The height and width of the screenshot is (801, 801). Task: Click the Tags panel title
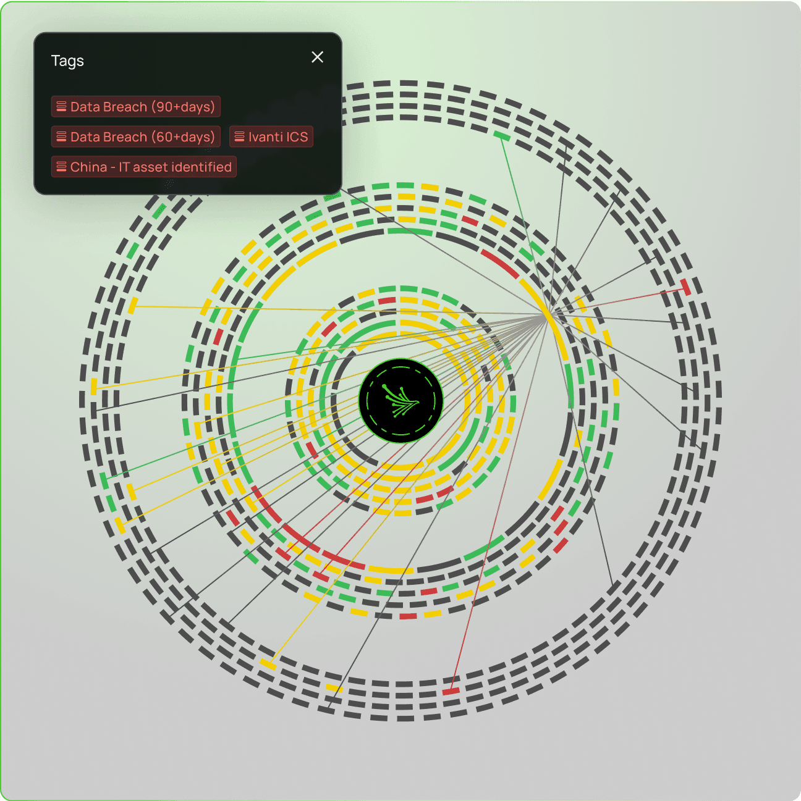point(67,61)
